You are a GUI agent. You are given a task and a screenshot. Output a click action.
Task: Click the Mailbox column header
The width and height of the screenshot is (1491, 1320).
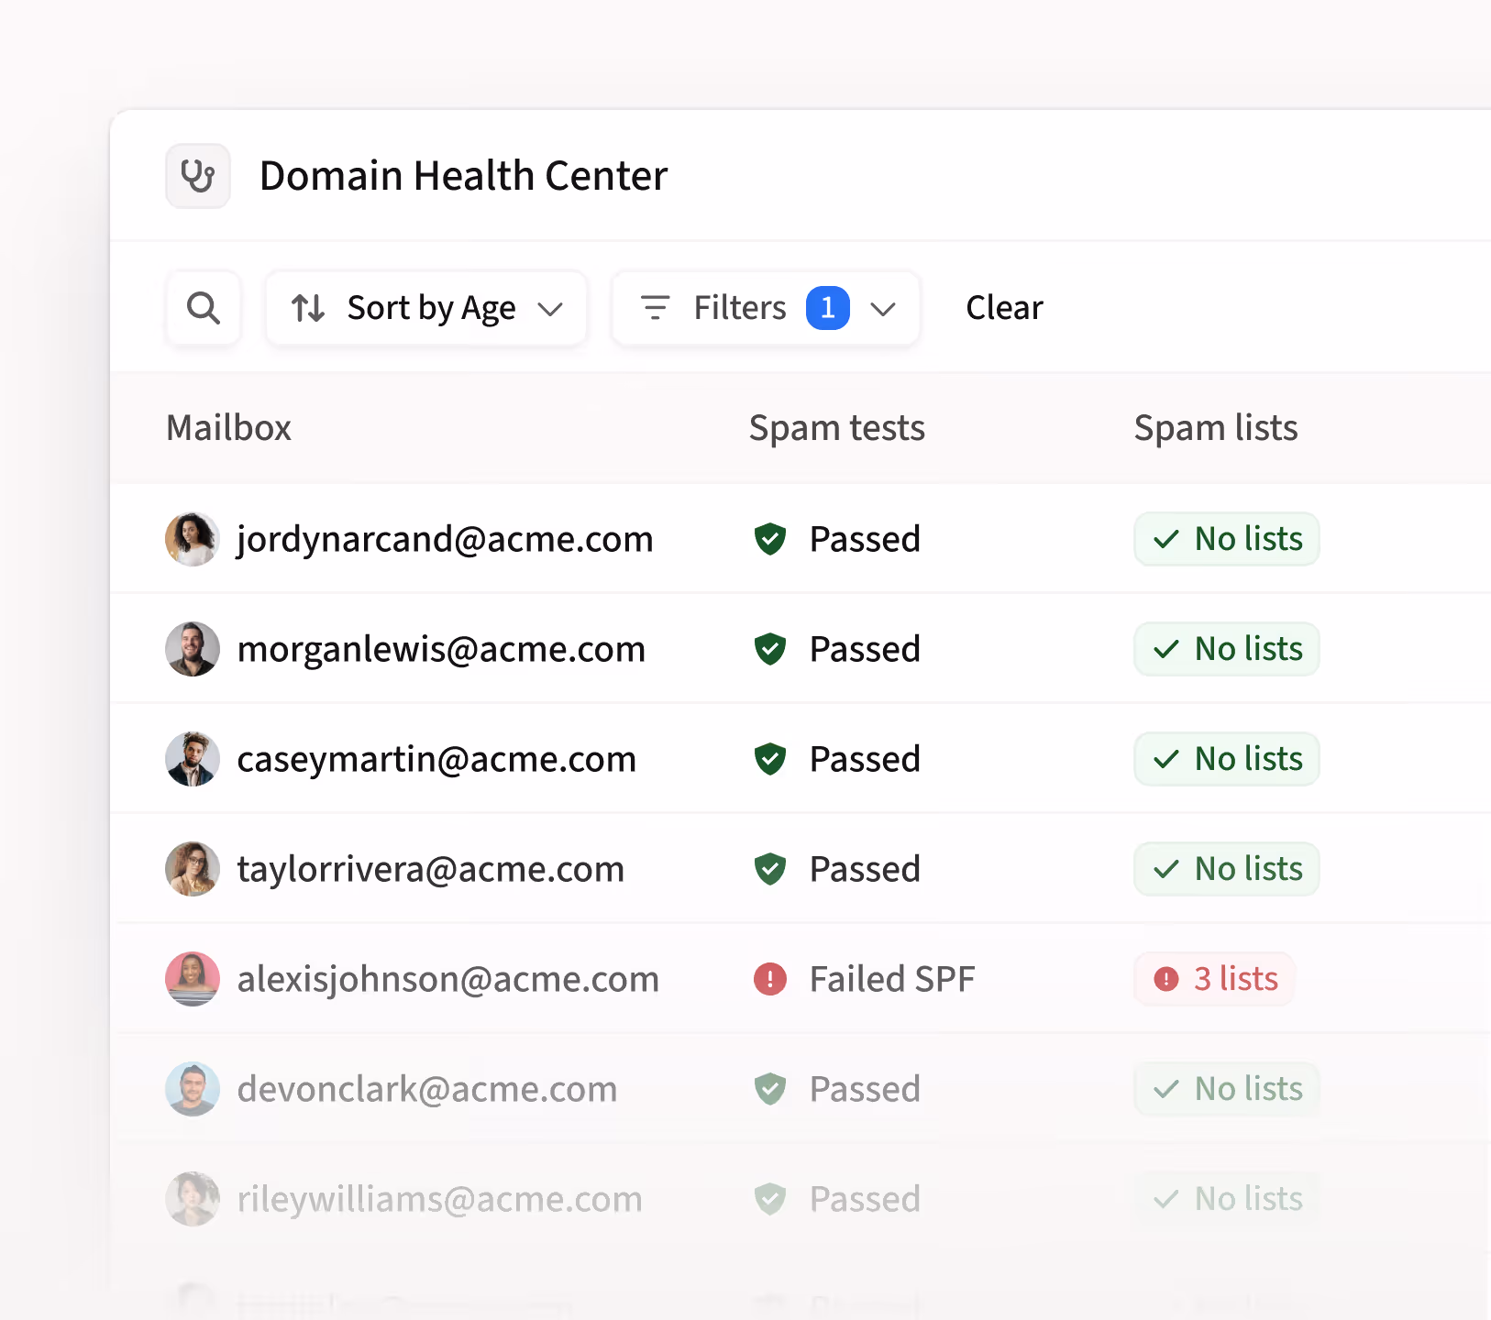pos(229,428)
